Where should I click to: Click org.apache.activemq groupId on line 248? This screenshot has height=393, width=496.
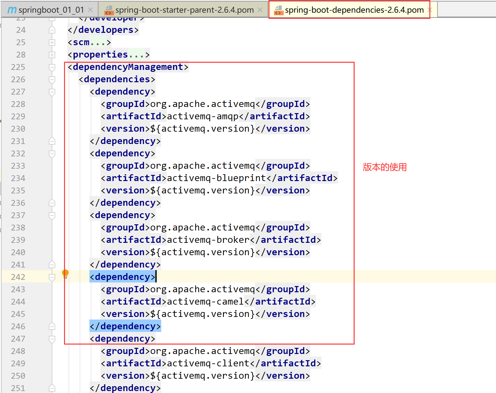pyautogui.click(x=202, y=351)
